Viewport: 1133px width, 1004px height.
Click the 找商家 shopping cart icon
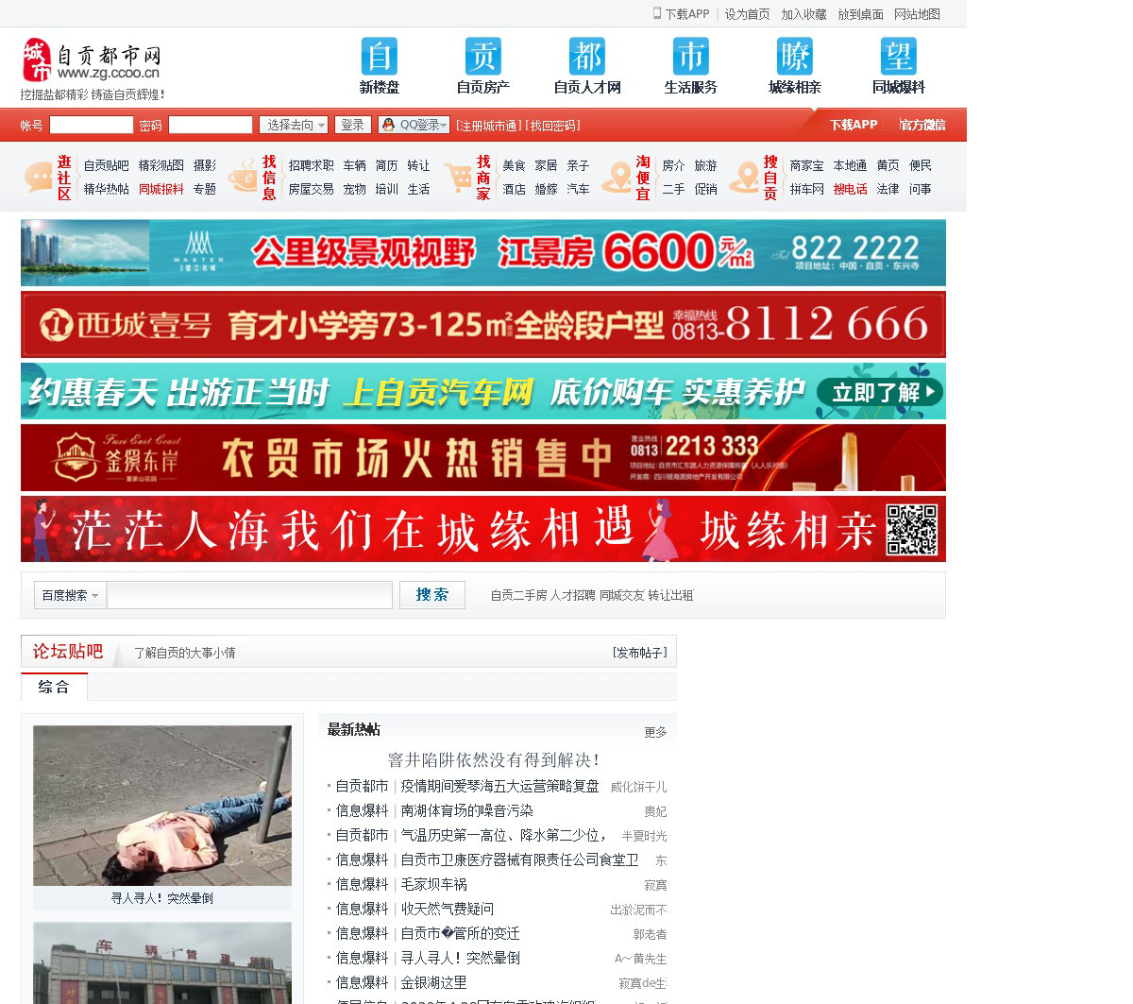tap(458, 178)
